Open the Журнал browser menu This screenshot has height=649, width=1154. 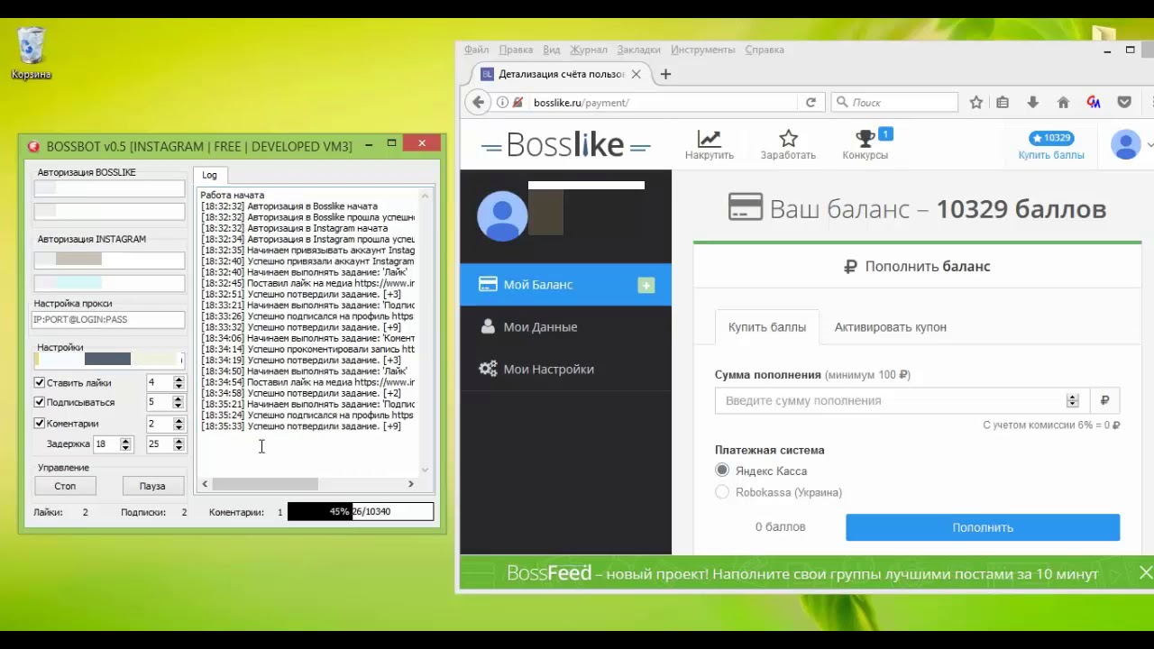click(589, 50)
